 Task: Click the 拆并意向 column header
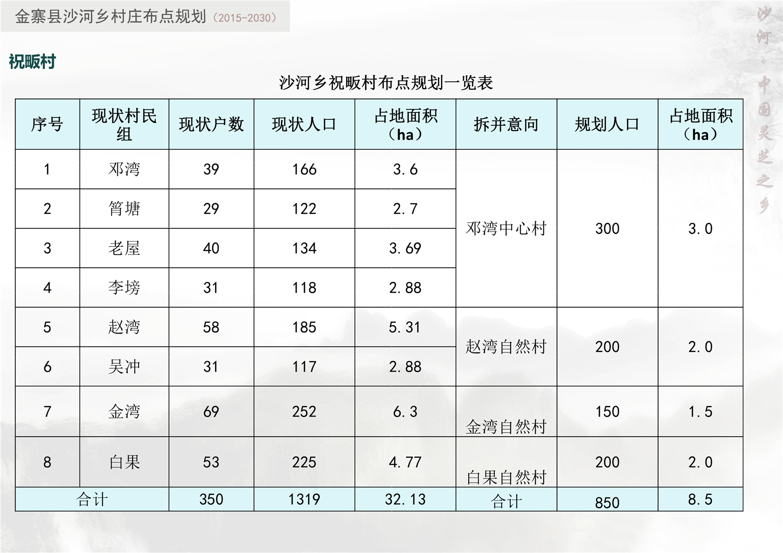point(506,124)
